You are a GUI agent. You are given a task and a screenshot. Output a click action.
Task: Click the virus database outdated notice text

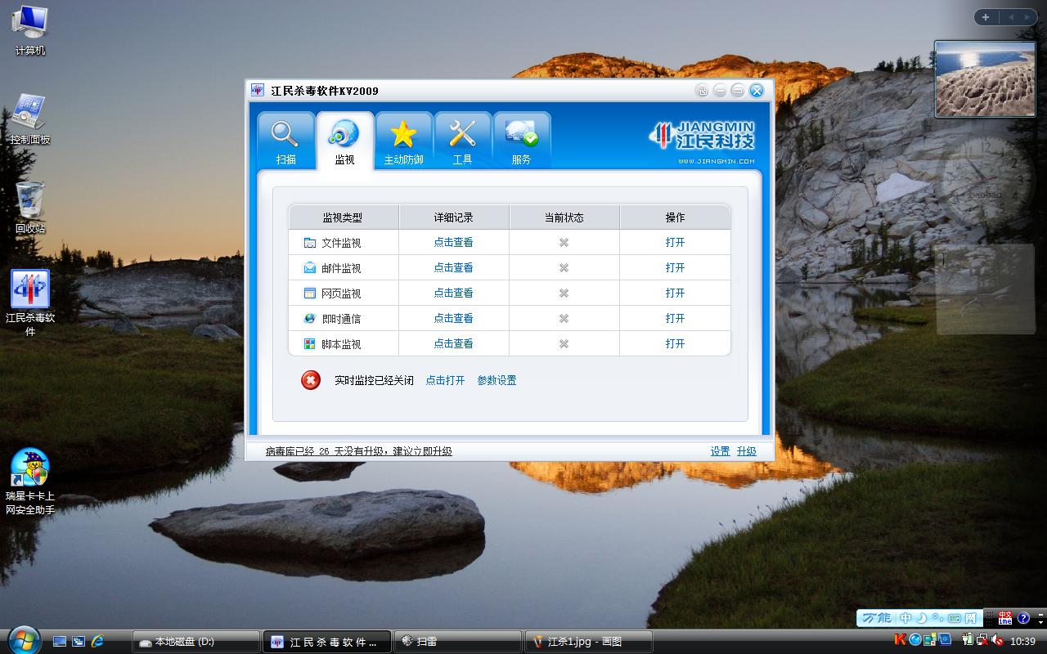[x=358, y=451]
